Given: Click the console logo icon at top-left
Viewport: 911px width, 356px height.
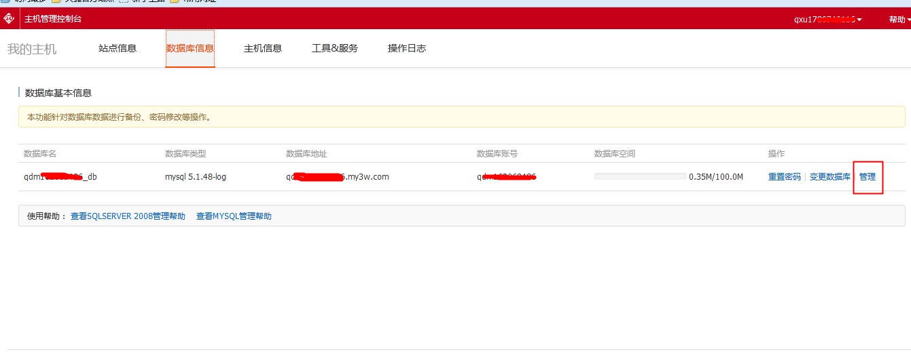Looking at the screenshot, I should [9, 18].
